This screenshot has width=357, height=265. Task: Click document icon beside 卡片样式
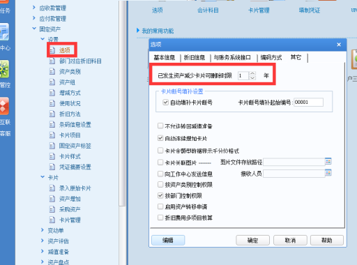52,156
